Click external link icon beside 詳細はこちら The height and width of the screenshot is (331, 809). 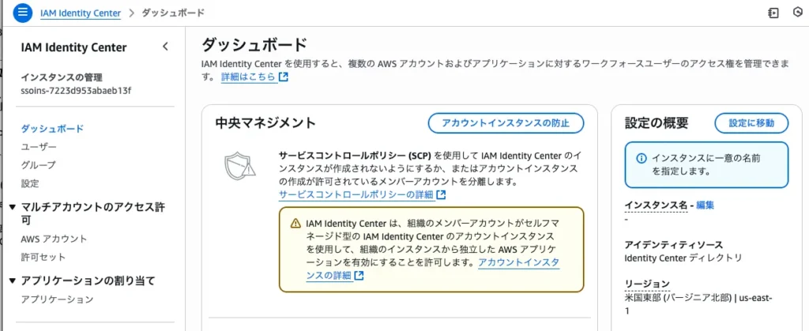coord(284,77)
